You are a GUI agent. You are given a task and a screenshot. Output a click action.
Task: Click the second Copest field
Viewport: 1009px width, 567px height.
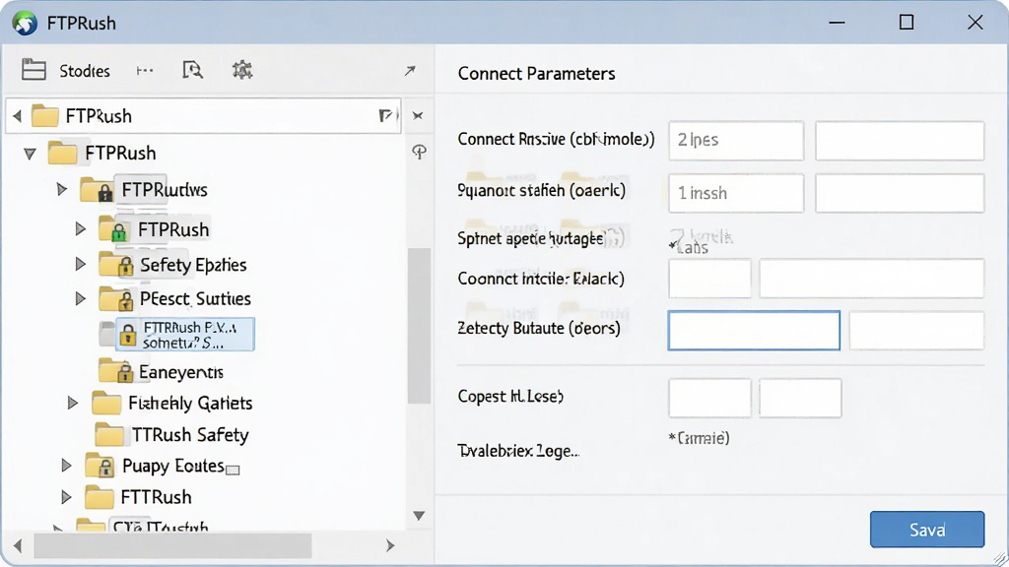point(800,398)
